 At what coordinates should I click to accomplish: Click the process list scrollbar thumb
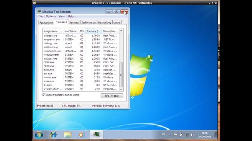[121, 74]
